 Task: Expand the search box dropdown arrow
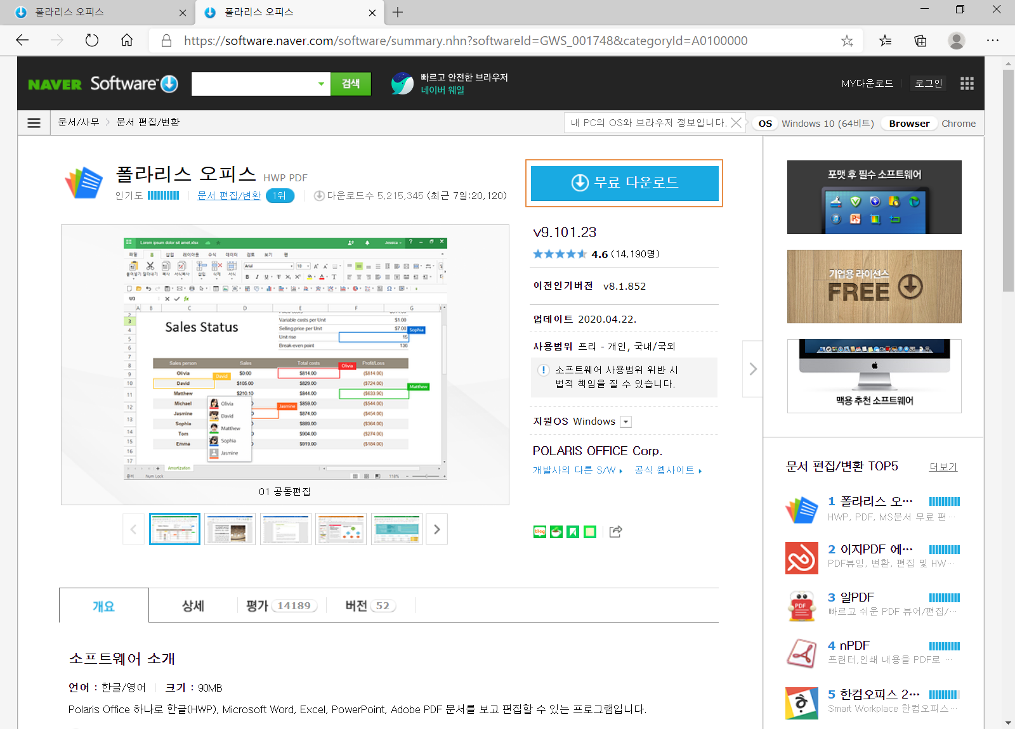click(321, 84)
